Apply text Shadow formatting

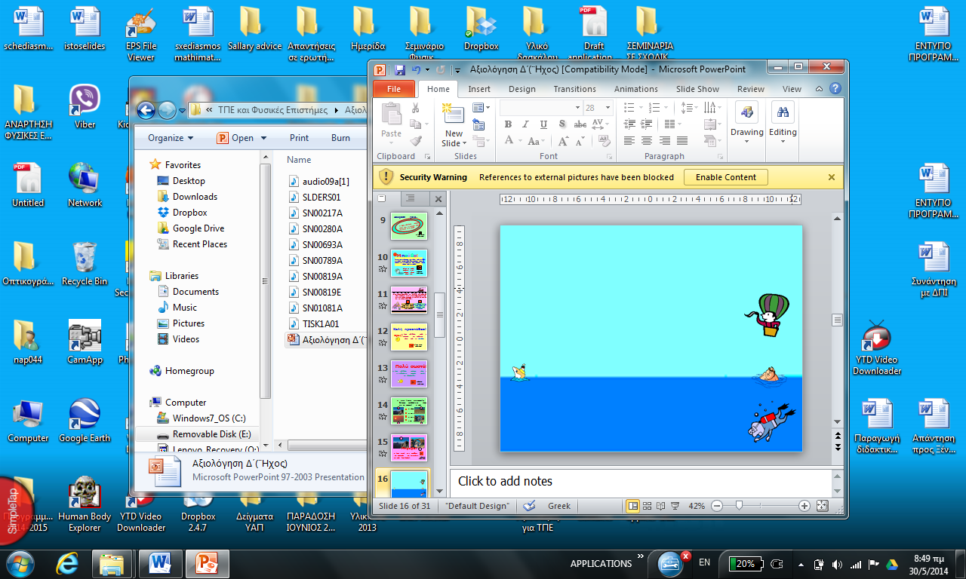pyautogui.click(x=561, y=124)
